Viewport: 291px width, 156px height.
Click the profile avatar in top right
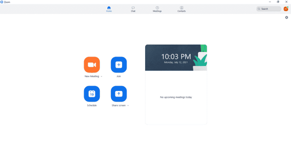[x=286, y=9]
